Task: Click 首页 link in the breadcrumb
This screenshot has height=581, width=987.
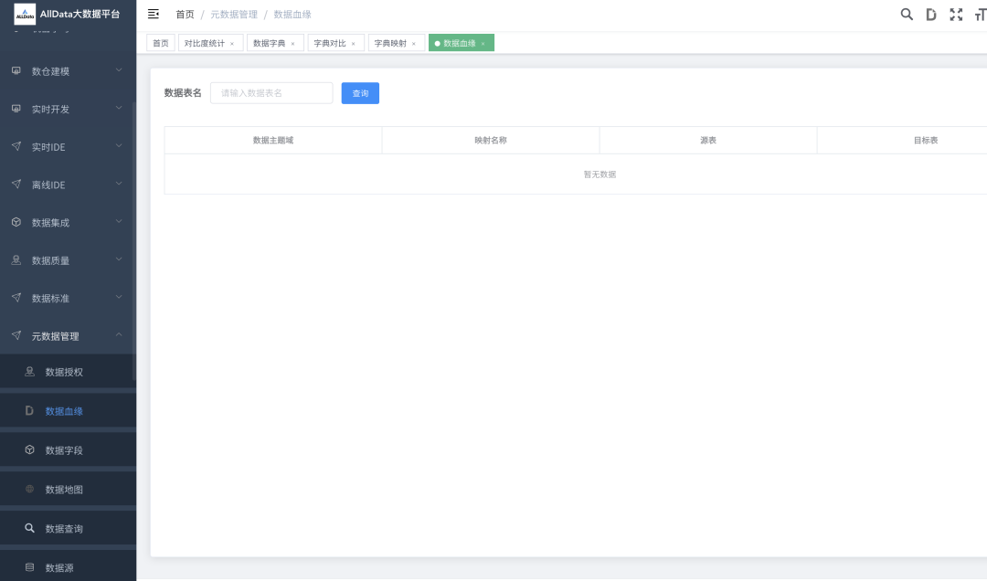Action: [185, 15]
